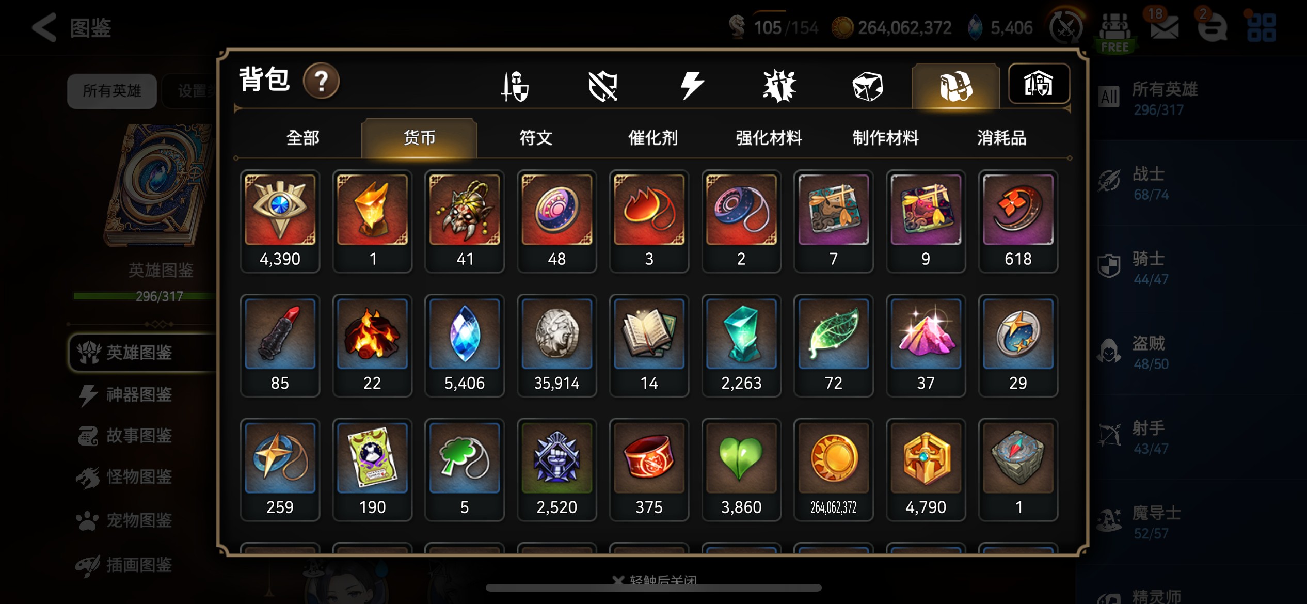The height and width of the screenshot is (604, 1307).
Task: Open 神器图鉴 in the left sidebar
Action: coord(138,395)
